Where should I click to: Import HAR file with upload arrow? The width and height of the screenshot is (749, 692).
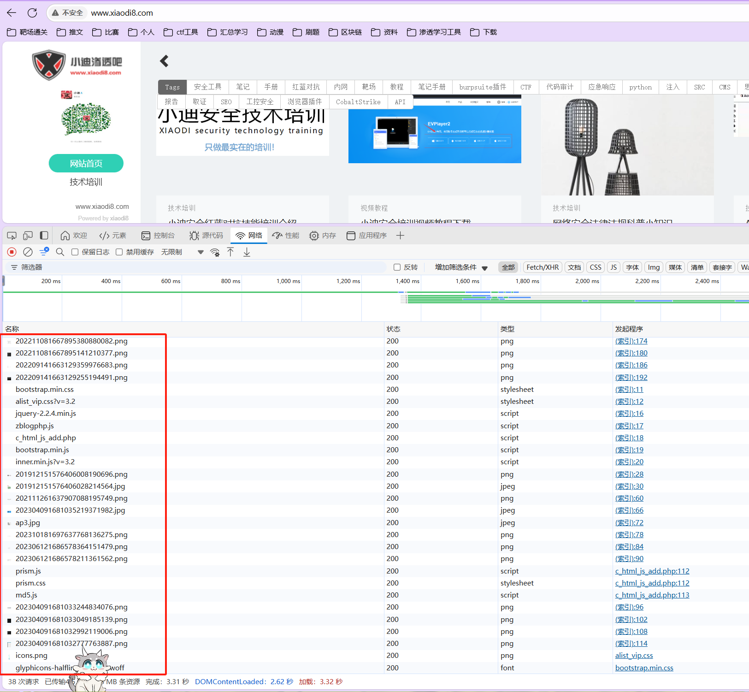(x=230, y=252)
